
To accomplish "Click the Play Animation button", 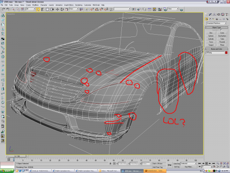I will click(x=207, y=163).
